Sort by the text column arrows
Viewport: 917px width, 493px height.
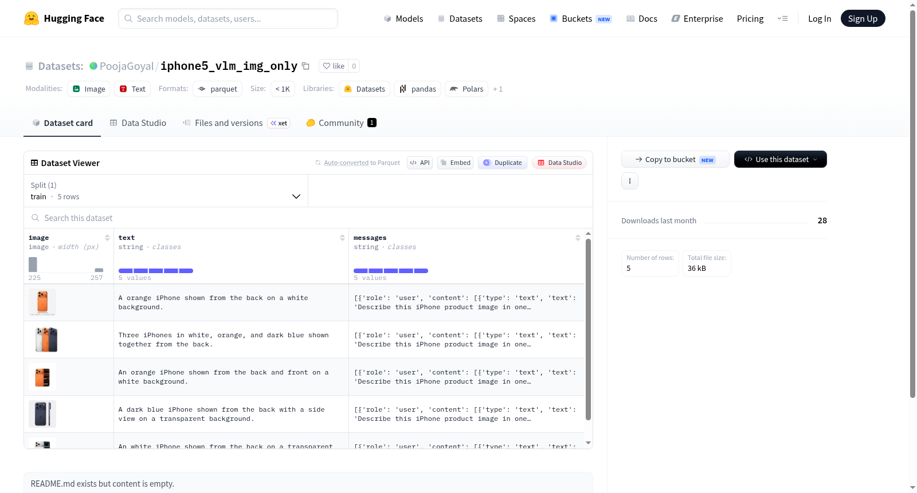coord(342,238)
